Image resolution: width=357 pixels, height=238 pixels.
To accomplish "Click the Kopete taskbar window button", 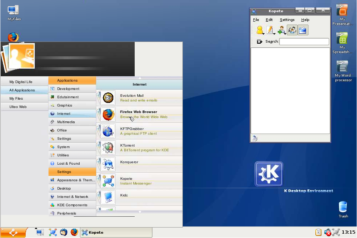I will click(x=116, y=232).
